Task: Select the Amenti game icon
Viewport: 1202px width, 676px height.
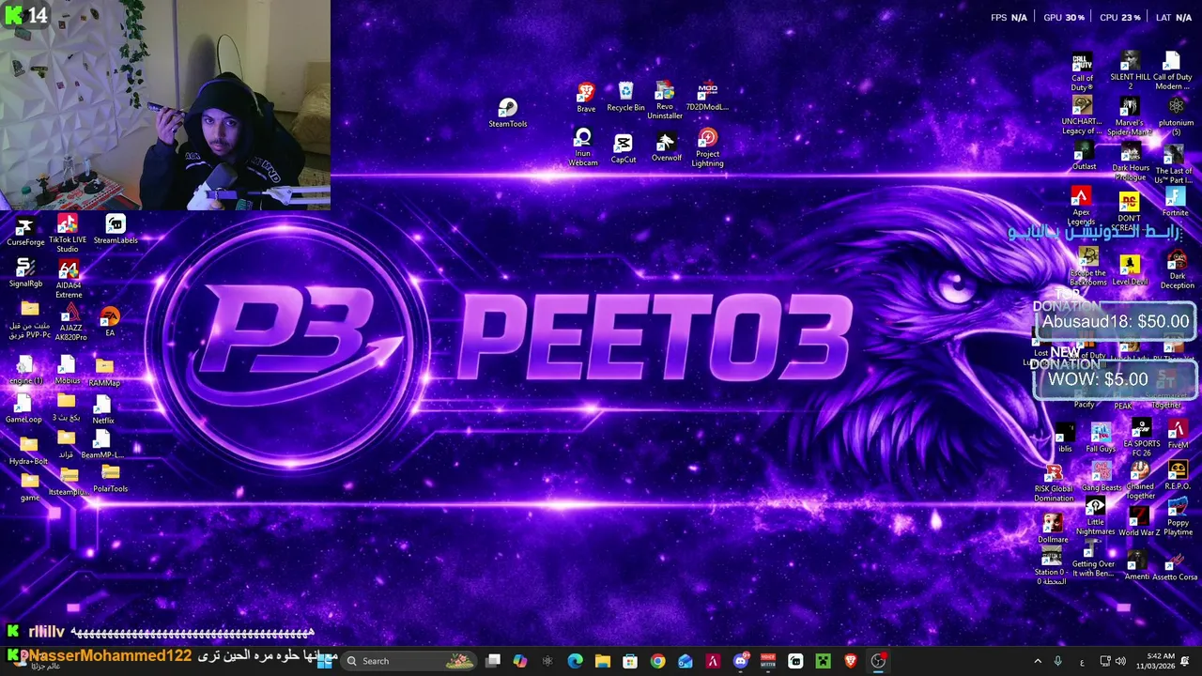Action: tap(1136, 567)
